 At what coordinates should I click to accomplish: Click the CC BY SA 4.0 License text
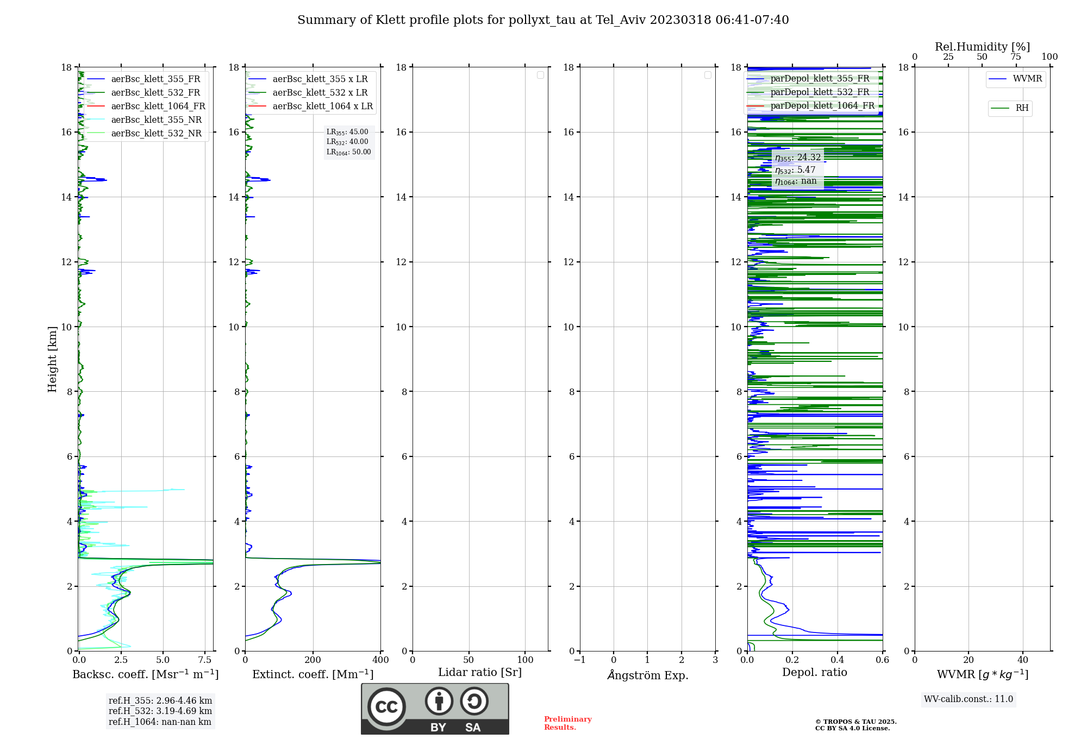[852, 728]
